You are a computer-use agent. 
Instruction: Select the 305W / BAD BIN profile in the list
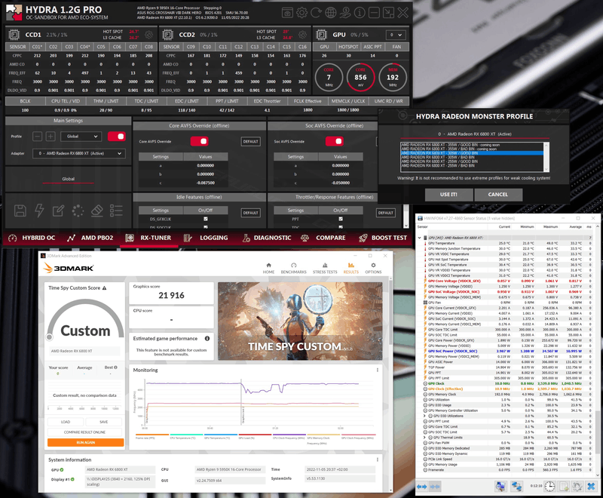click(473, 157)
